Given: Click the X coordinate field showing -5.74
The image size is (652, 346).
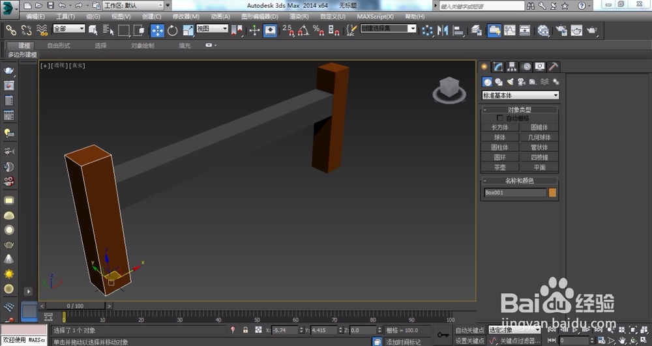Looking at the screenshot, I should 284,330.
